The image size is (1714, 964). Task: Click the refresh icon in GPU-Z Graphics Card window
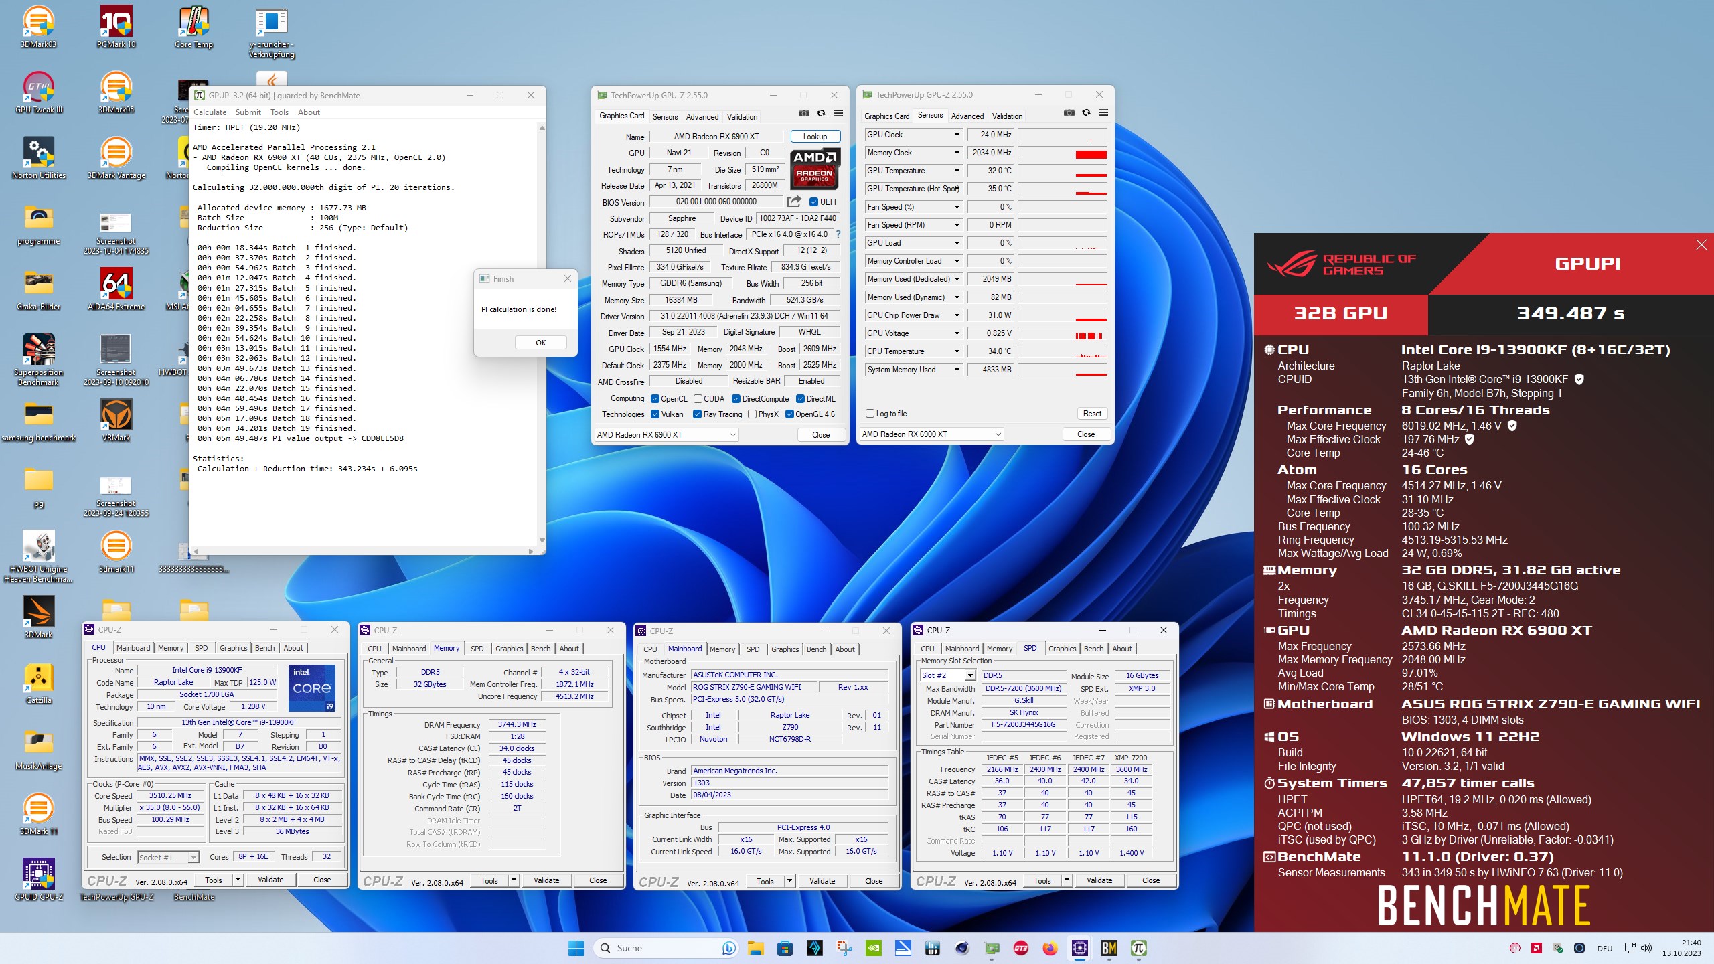(821, 114)
